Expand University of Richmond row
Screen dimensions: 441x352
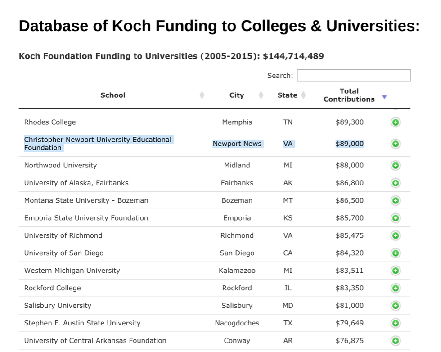pos(395,236)
